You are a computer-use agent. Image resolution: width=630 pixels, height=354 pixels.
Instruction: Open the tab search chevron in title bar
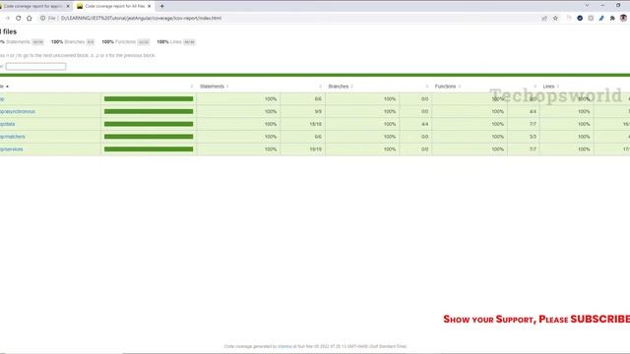click(x=587, y=6)
